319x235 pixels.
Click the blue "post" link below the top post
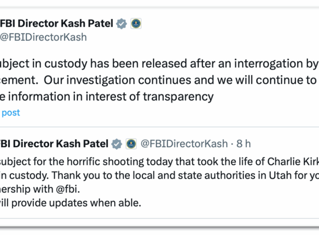point(11,113)
